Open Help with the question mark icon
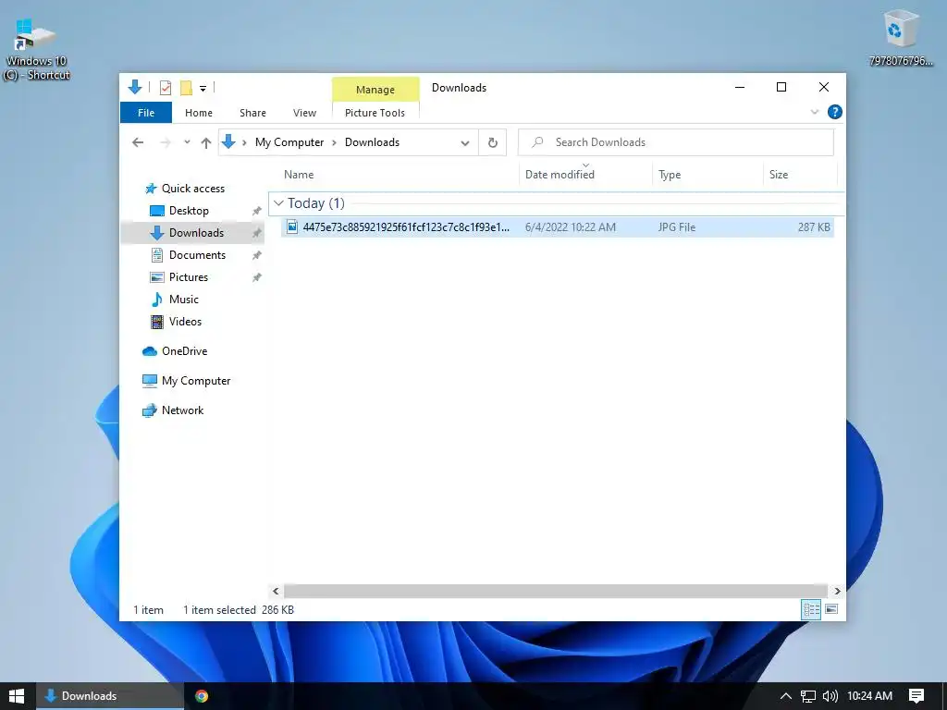 835,112
